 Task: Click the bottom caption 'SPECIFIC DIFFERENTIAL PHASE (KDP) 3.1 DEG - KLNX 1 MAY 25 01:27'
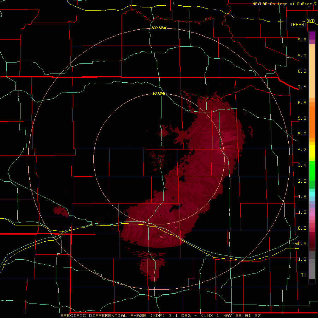(160, 316)
